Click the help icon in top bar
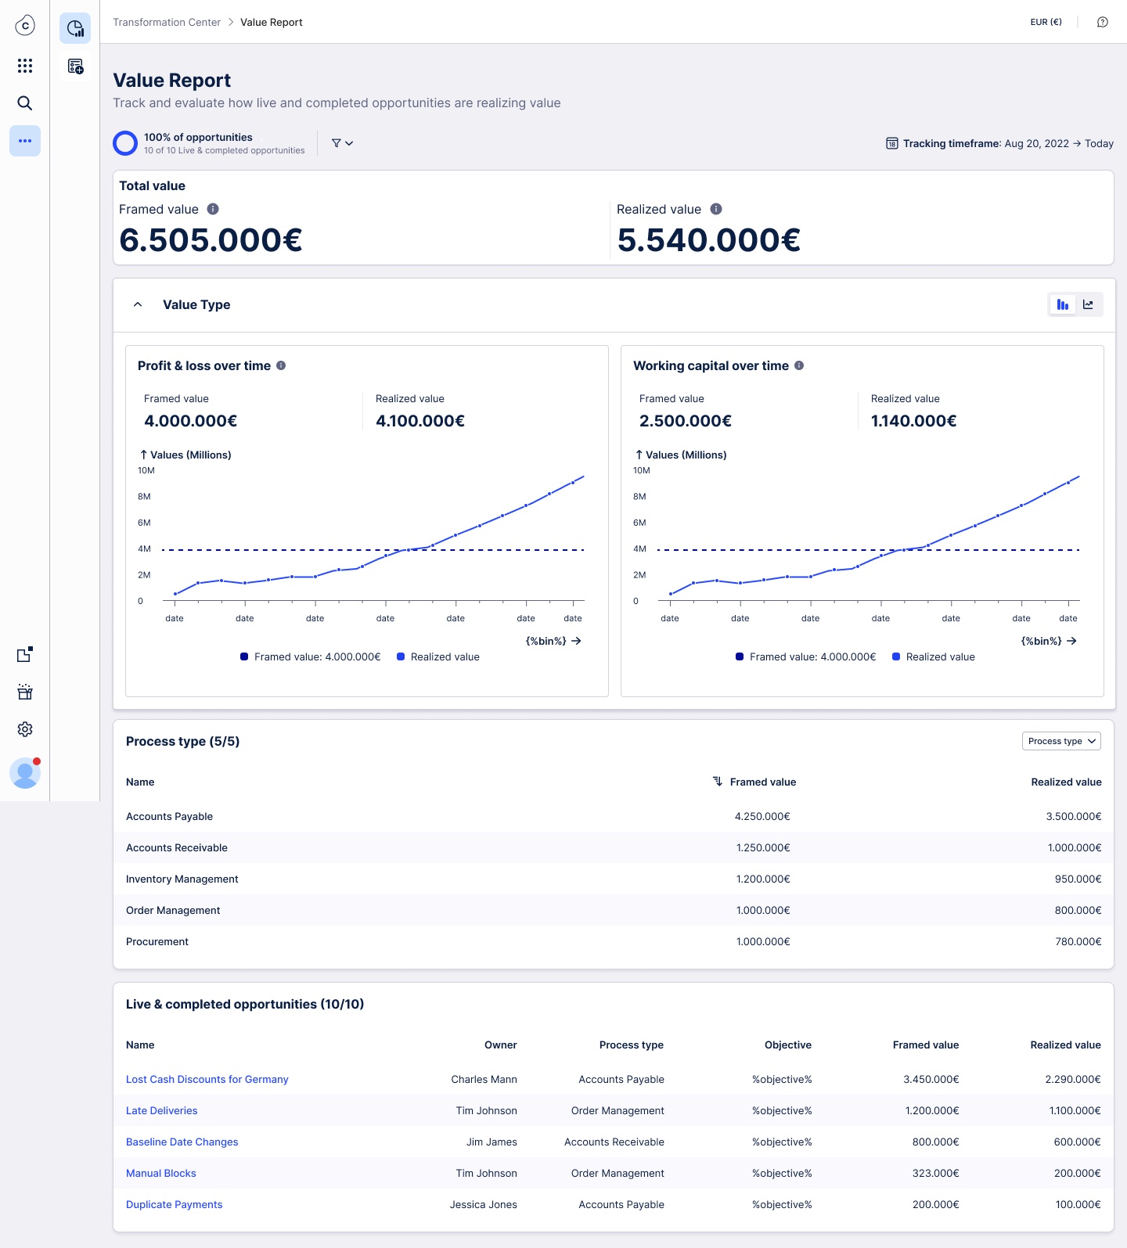 tap(1102, 22)
